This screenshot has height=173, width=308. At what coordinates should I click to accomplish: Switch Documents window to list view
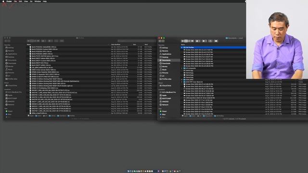click(x=186, y=41)
